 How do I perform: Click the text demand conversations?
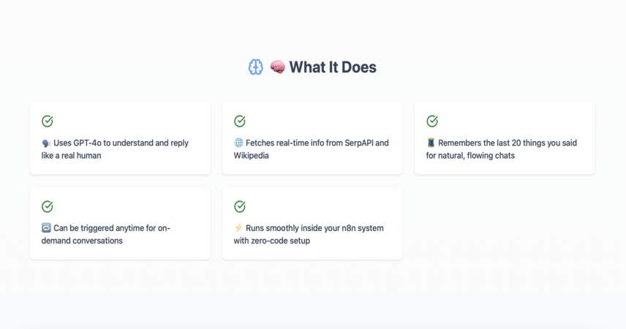pyautogui.click(x=82, y=241)
